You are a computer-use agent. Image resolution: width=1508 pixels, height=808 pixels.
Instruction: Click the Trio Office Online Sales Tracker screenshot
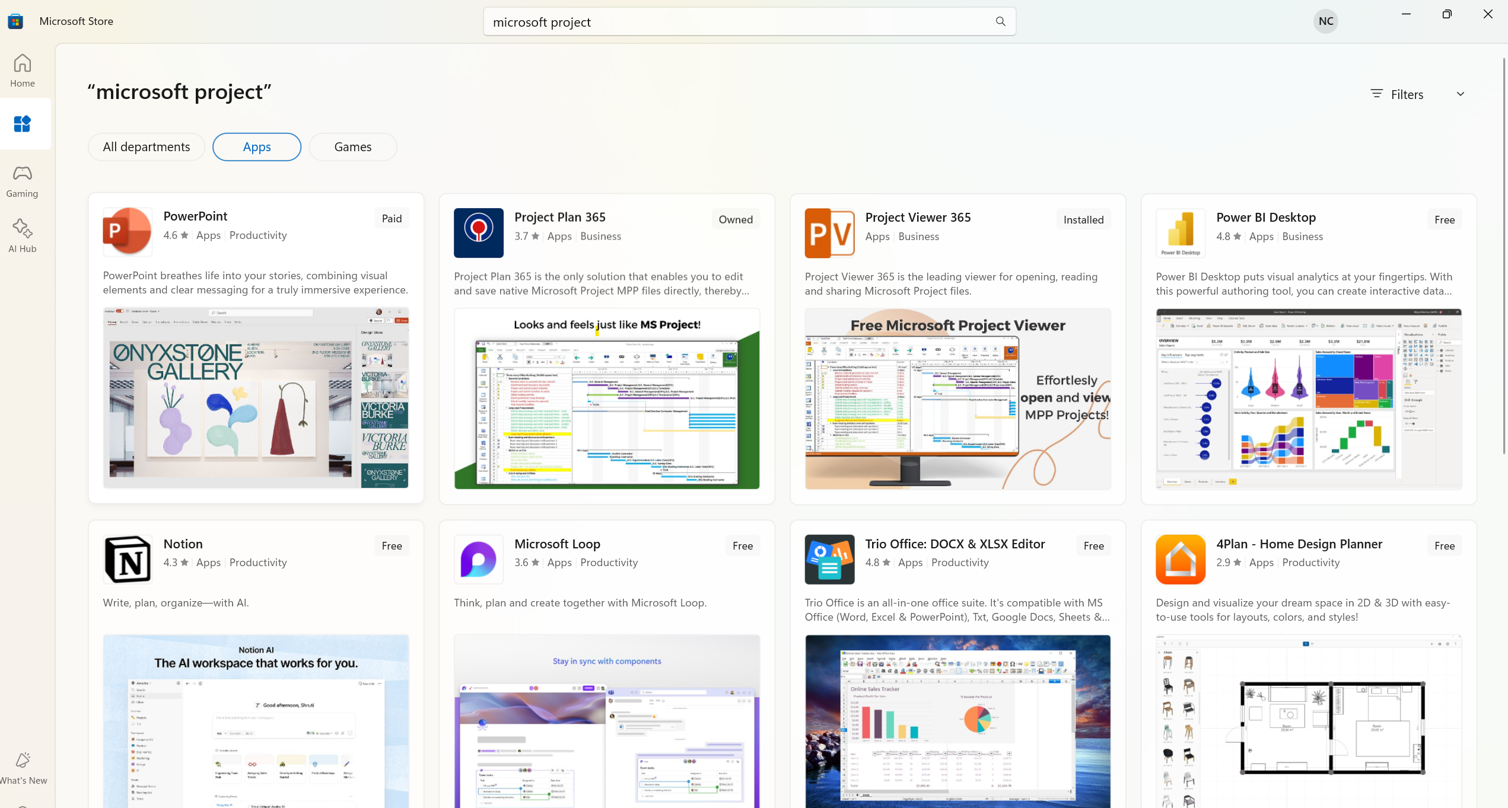point(958,721)
